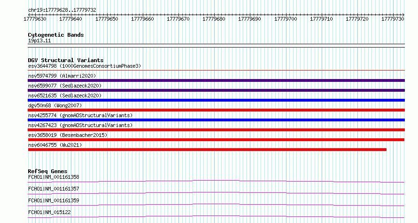This screenshot has height=223, width=418.
Task: Click ruler position 17779660
Action: coord(142,19)
